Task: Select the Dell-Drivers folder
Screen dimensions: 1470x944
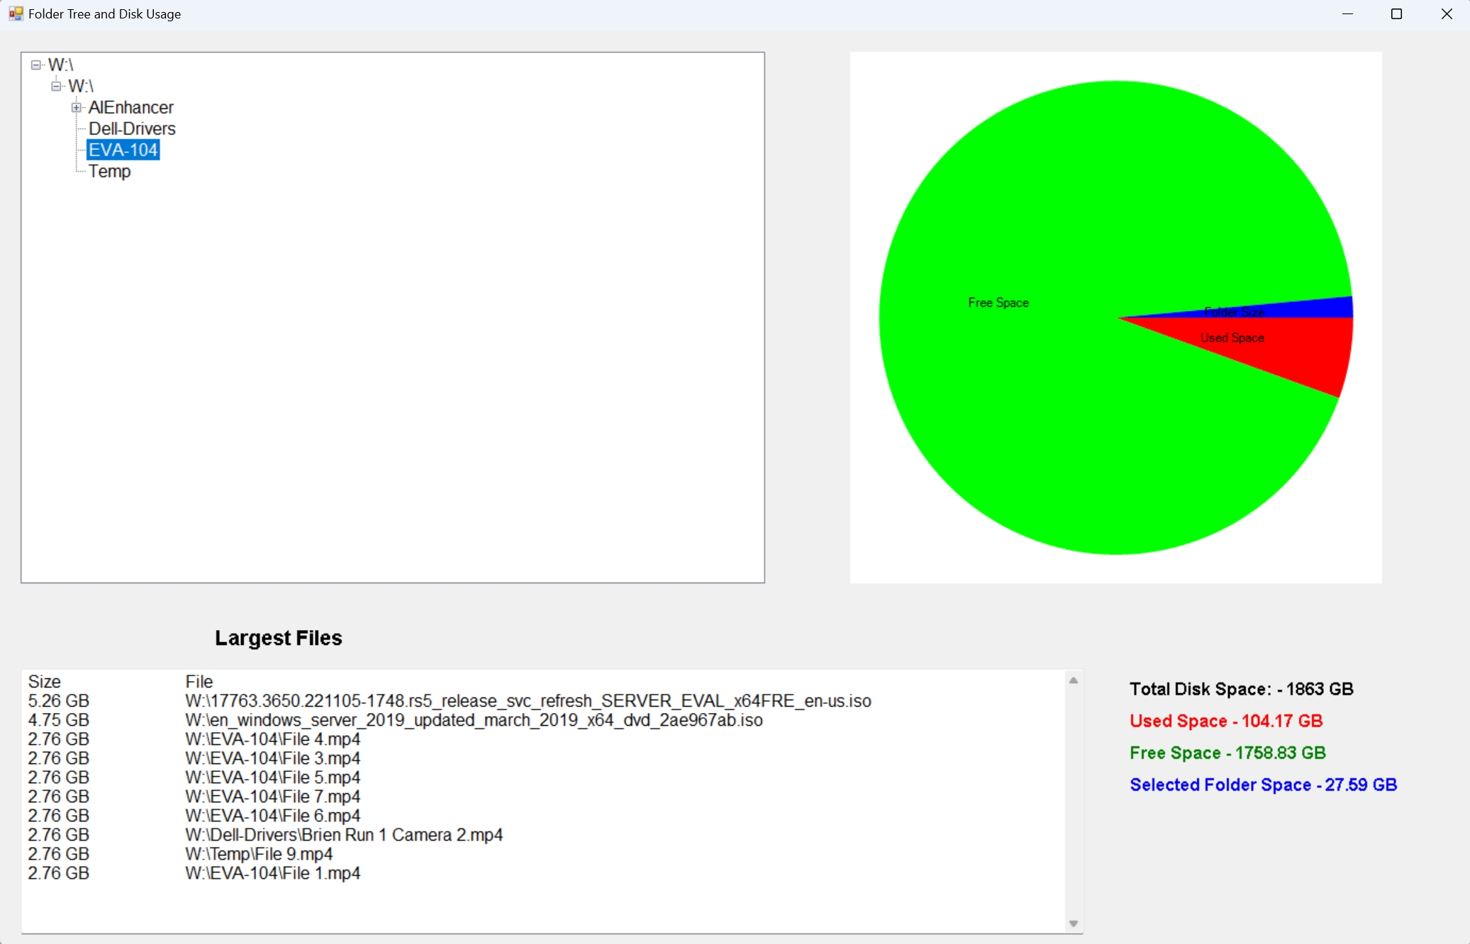Action: point(132,129)
